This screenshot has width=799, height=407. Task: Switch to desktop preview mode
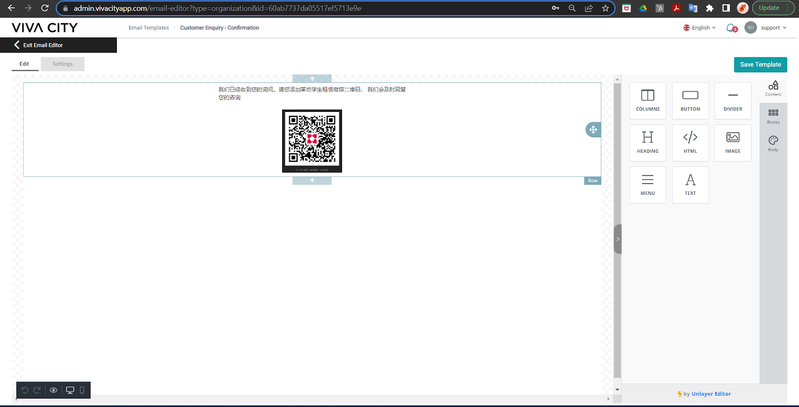pyautogui.click(x=70, y=390)
